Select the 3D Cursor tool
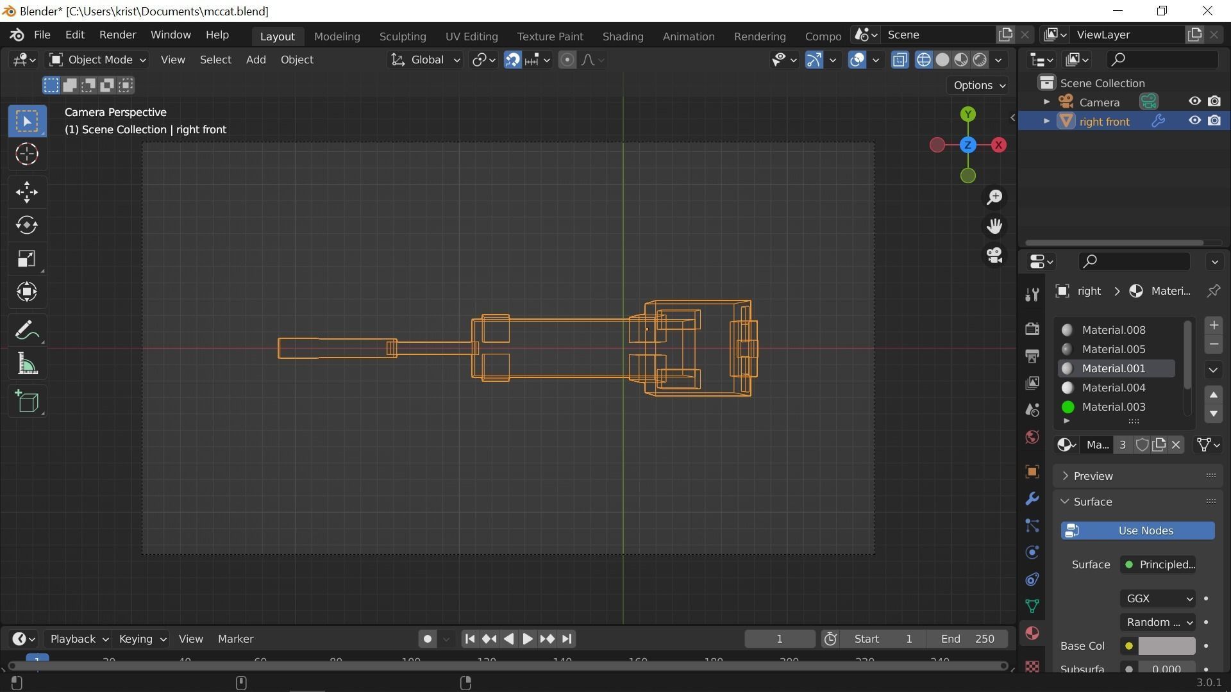 [27, 154]
